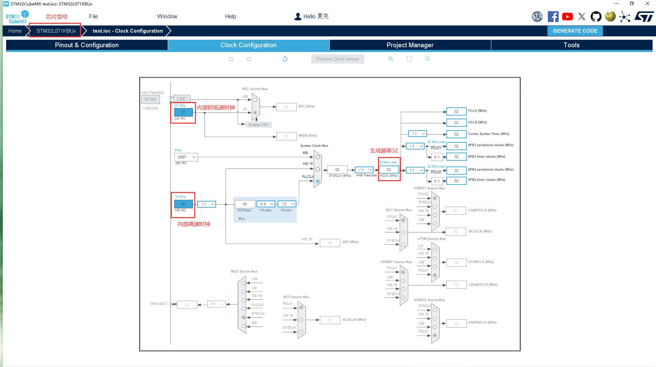Select PCLK1 in USART2 Source Mux
This screenshot has width=656, height=367.
click(435, 335)
